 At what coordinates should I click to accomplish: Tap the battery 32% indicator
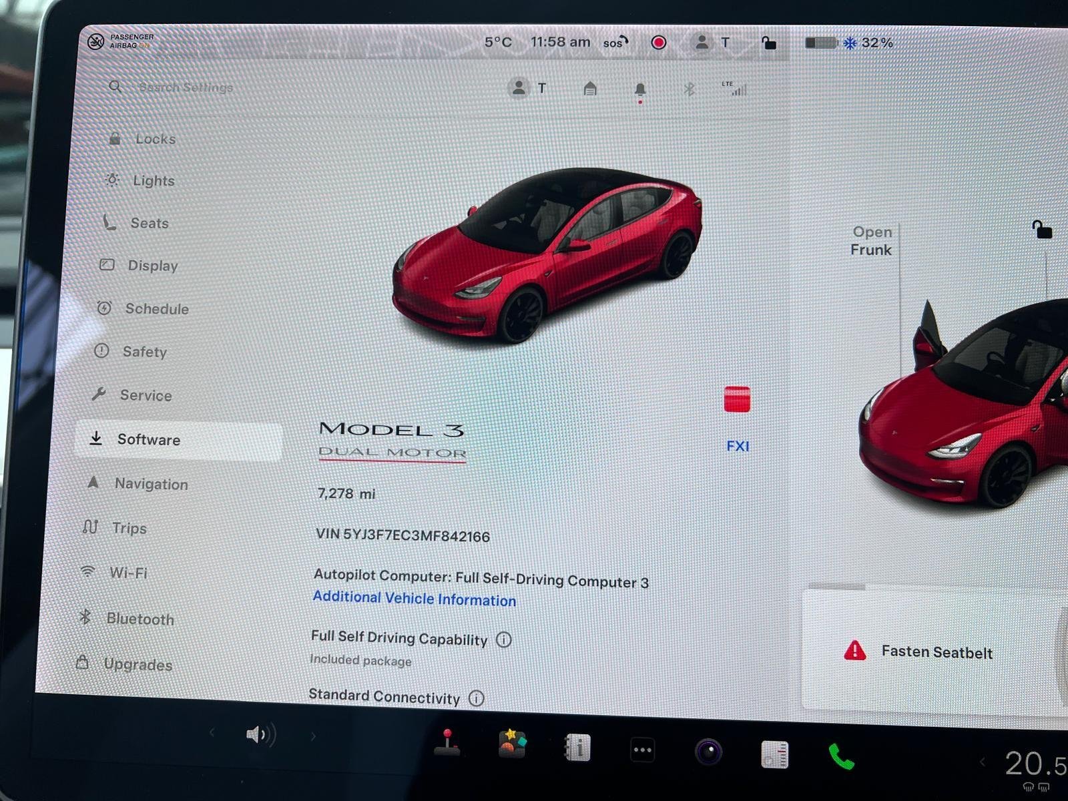848,43
